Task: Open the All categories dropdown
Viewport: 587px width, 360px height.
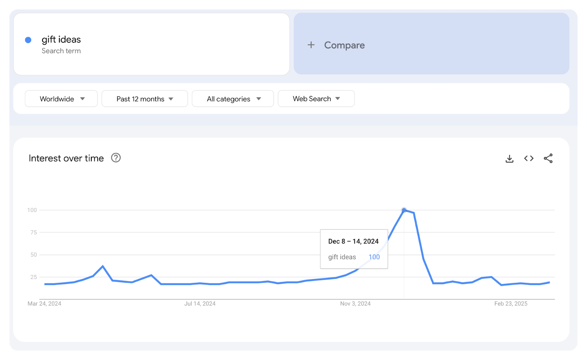Action: [233, 99]
